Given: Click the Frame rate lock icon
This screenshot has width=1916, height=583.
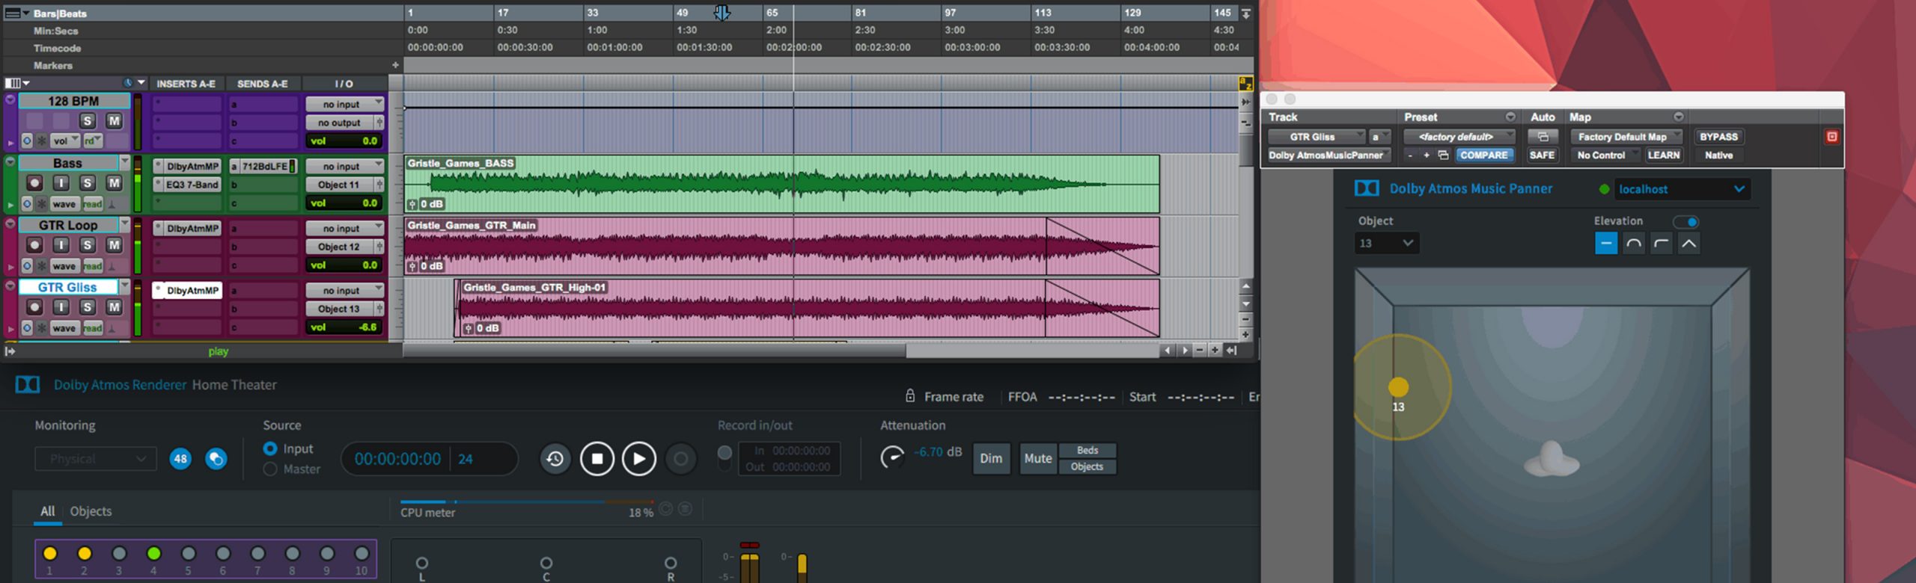Looking at the screenshot, I should point(910,395).
